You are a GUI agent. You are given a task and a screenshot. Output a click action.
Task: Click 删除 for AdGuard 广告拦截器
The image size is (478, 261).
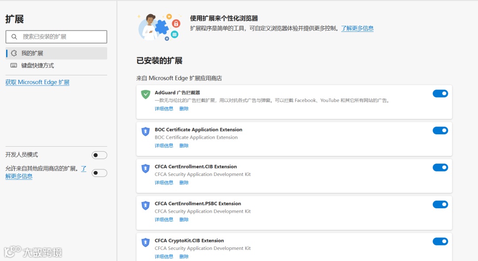tap(184, 109)
